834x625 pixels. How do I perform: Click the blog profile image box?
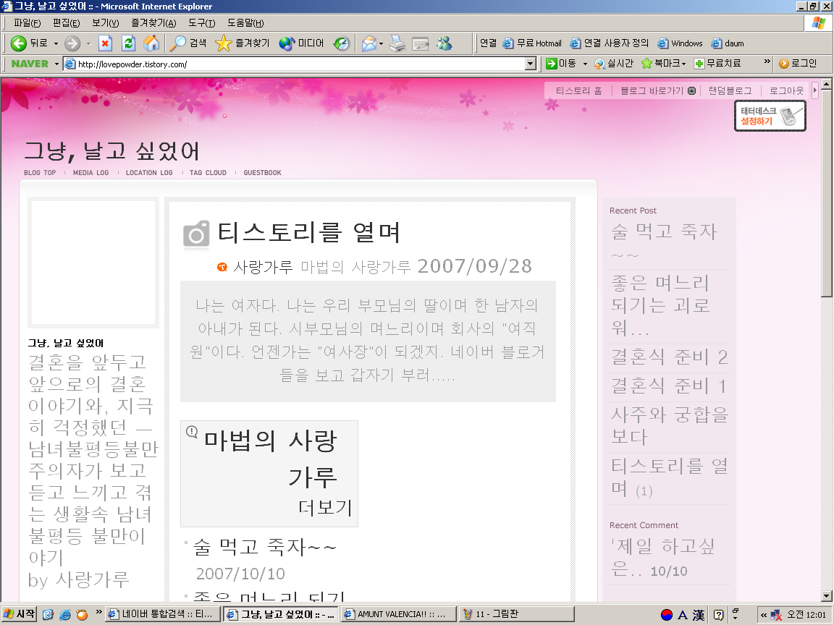coord(93,263)
